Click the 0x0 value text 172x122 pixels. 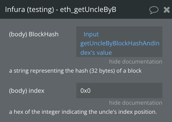pyautogui.click(x=85, y=91)
